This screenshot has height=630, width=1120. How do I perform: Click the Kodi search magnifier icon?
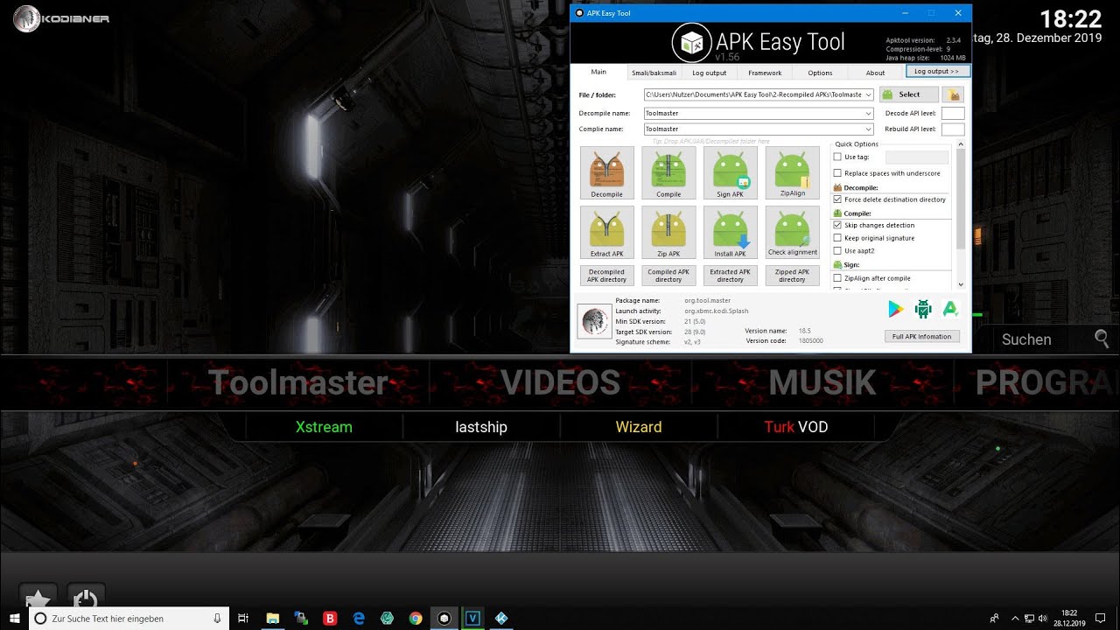(x=1102, y=339)
